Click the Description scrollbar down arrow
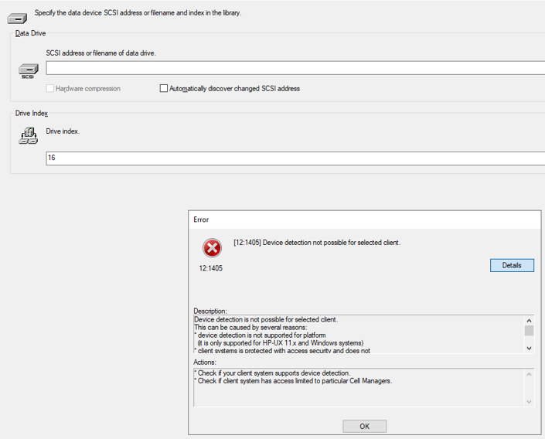This screenshot has height=439, width=545. (x=529, y=348)
